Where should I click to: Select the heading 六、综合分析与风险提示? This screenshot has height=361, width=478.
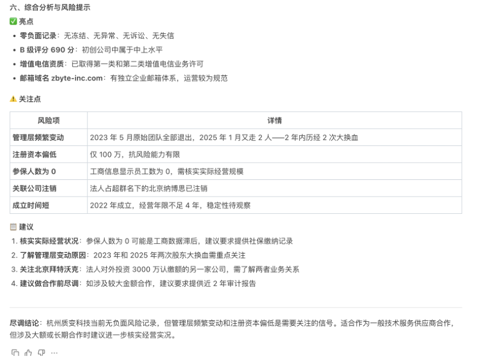point(48,9)
